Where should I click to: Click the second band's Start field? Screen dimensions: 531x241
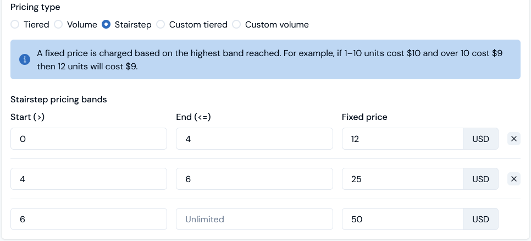click(88, 179)
